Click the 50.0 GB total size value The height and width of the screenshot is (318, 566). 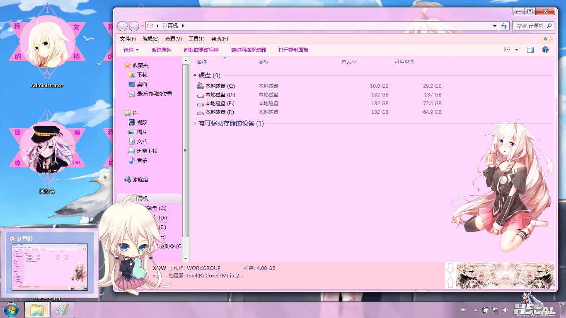[x=379, y=86]
